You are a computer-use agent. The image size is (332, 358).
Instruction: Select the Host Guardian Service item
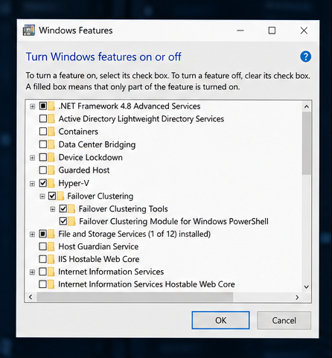click(x=98, y=246)
